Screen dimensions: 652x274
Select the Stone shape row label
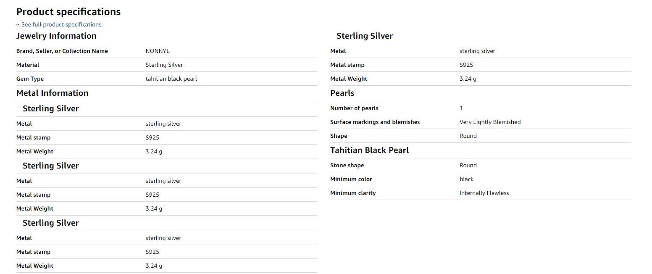point(347,165)
